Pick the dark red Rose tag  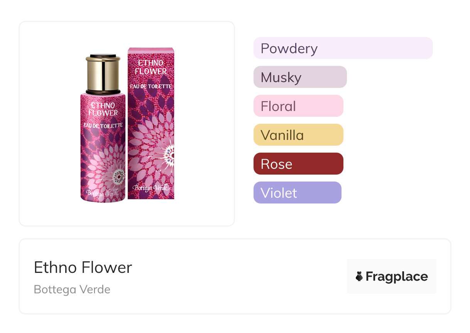click(298, 164)
